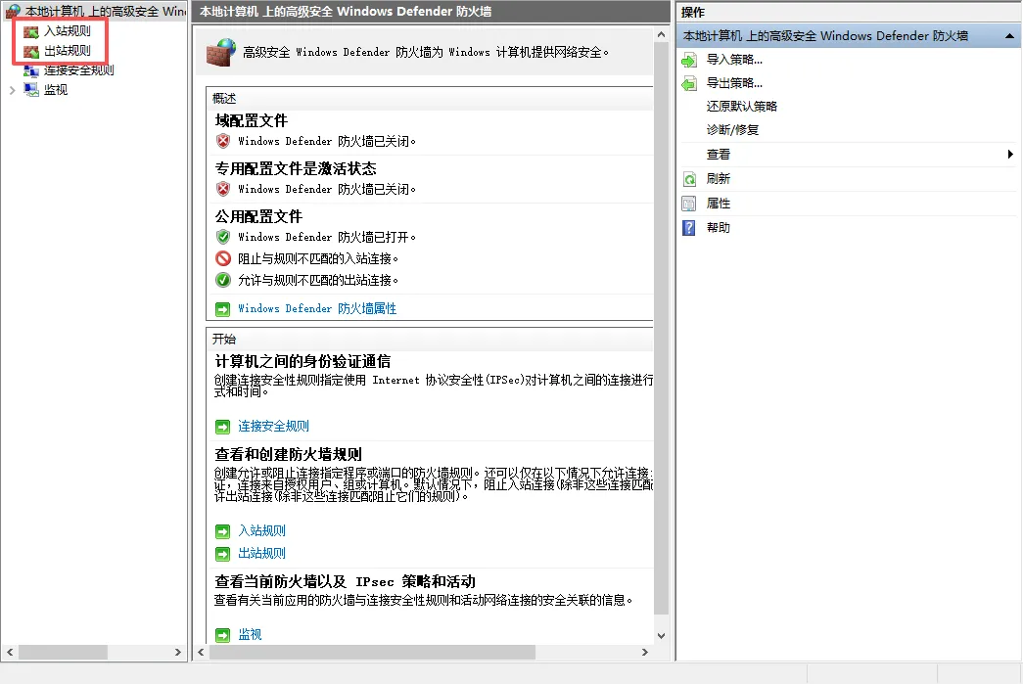Image resolution: width=1023 pixels, height=684 pixels.
Task: Click 导入策略... in the actions pane
Action: 734,60
